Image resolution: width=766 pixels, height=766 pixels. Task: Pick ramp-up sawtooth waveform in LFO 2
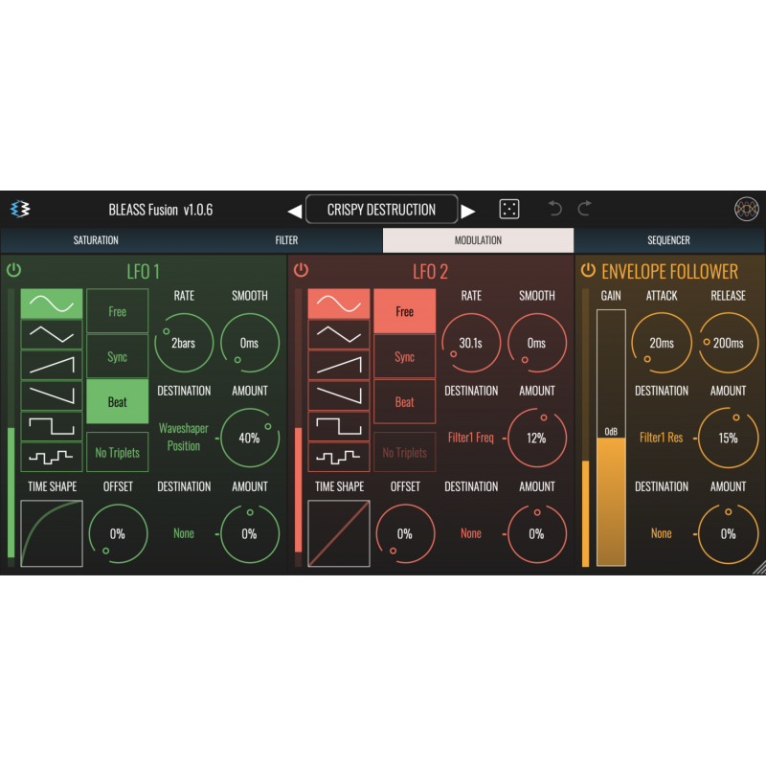[339, 364]
